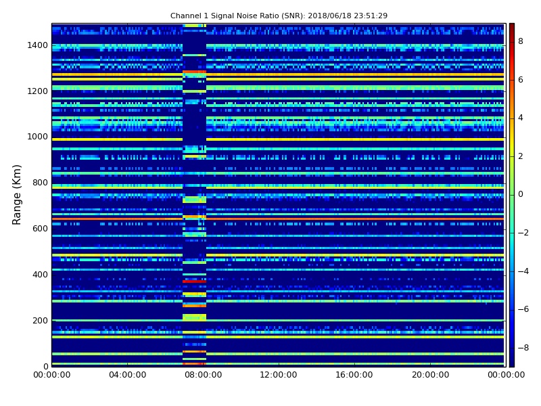The width and height of the screenshot is (541, 406).
Task: Click the dark red top of the colorbar
Action: [512, 28]
